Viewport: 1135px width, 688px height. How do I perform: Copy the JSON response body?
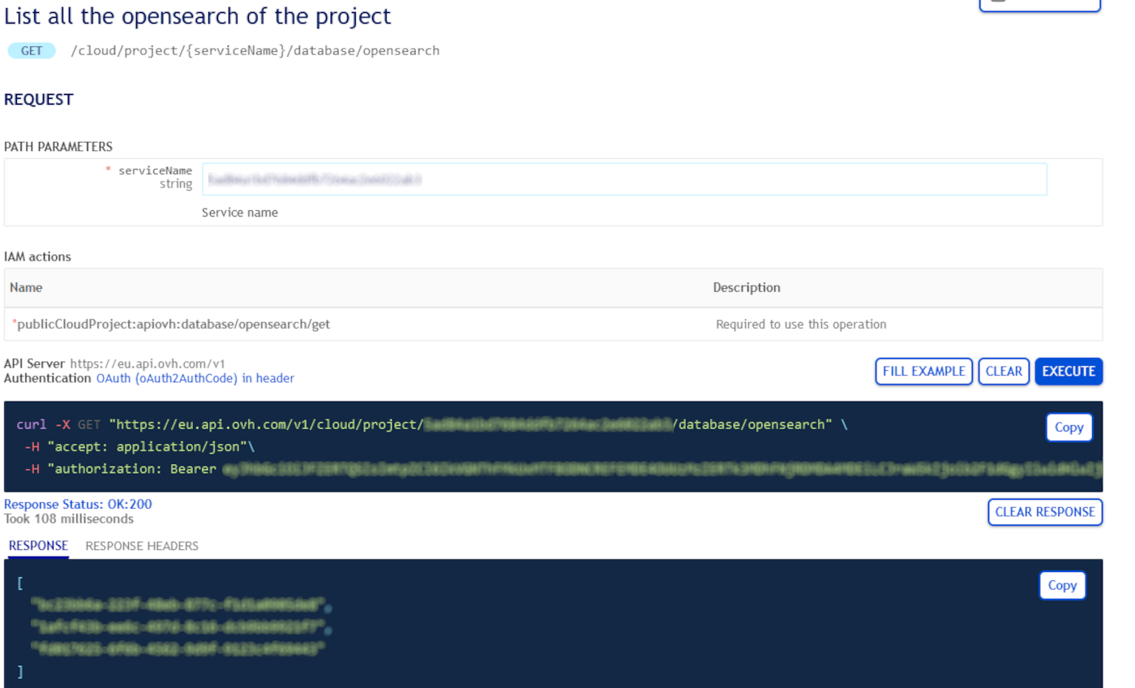(1062, 585)
